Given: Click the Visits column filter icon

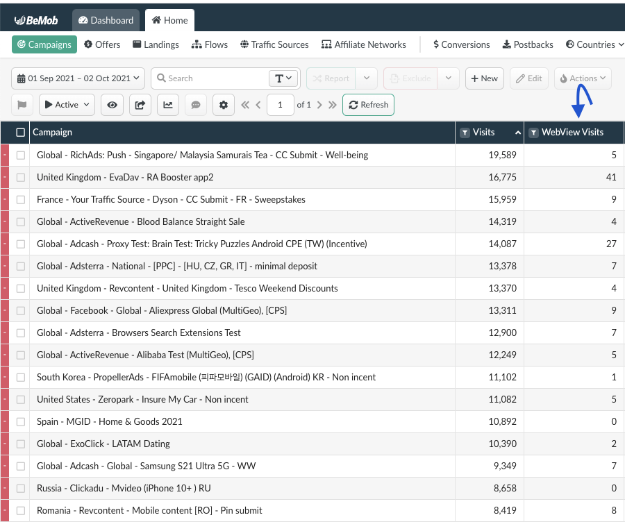Looking at the screenshot, I should [465, 133].
